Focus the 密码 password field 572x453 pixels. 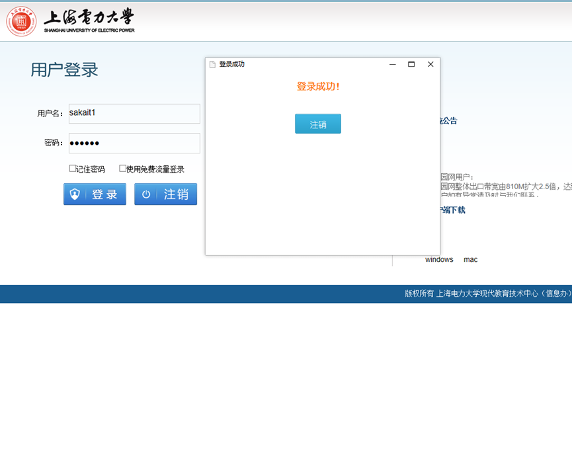pos(134,144)
